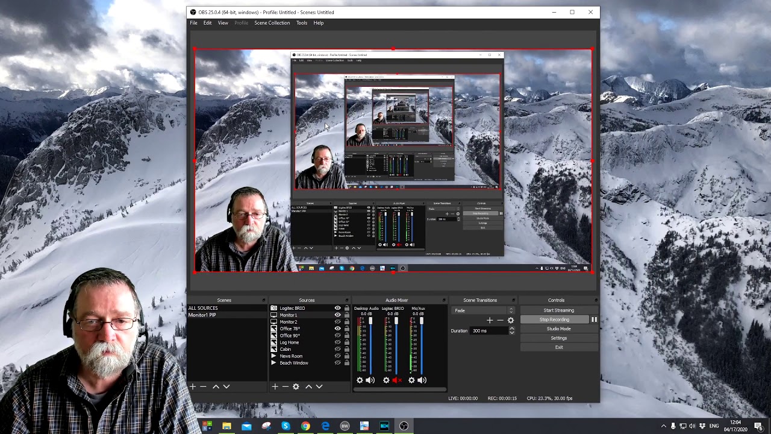771x434 pixels.
Task: Open the Mail app from the taskbar
Action: click(x=246, y=426)
